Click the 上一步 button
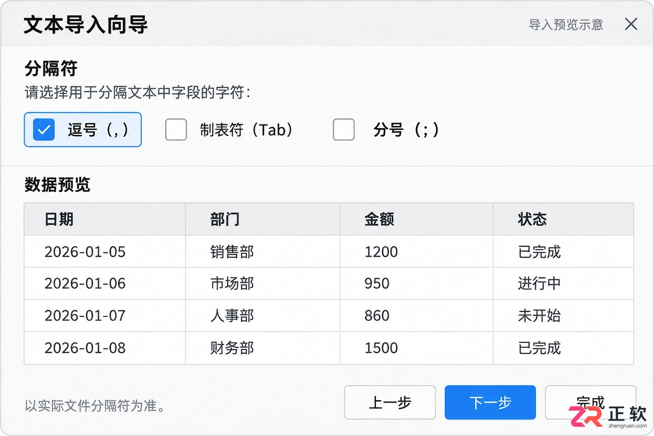Viewport: 654px width, 436px height. coord(390,402)
